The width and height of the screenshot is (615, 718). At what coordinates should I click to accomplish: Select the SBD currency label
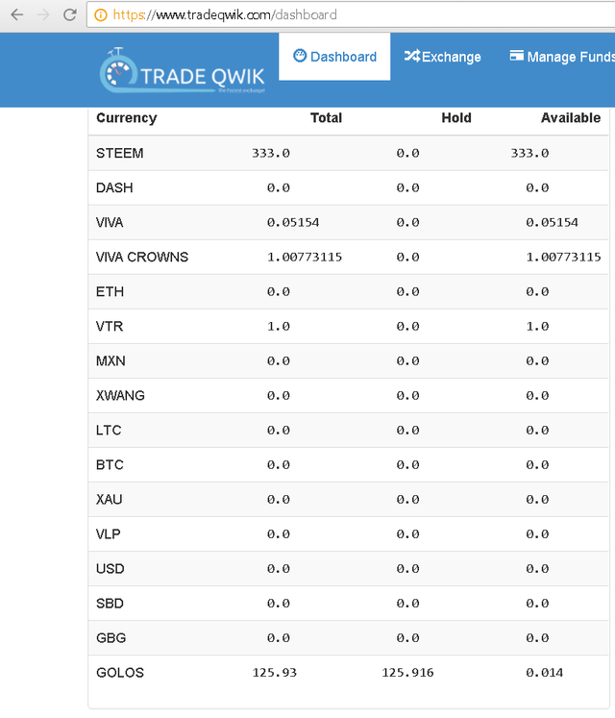pyautogui.click(x=110, y=604)
